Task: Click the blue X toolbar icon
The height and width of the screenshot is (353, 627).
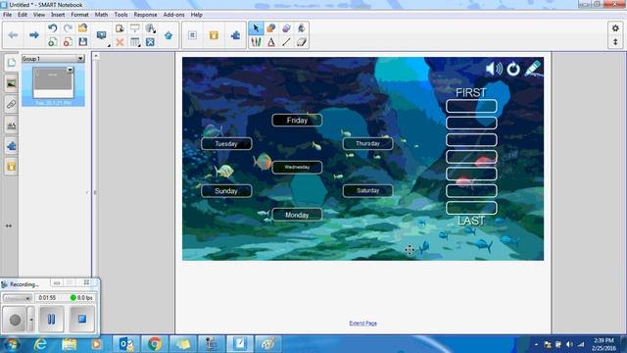Action: click(x=150, y=42)
